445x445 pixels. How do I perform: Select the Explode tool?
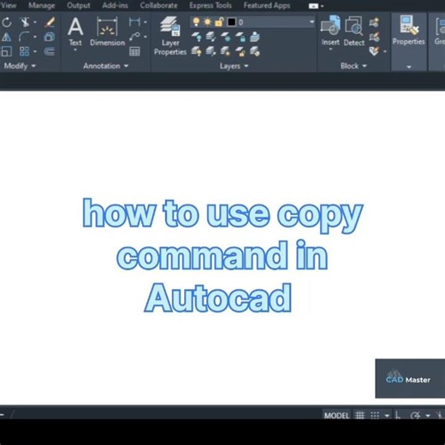50,37
